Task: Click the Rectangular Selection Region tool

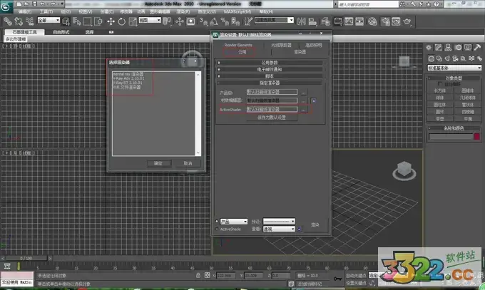Action: [x=88, y=21]
